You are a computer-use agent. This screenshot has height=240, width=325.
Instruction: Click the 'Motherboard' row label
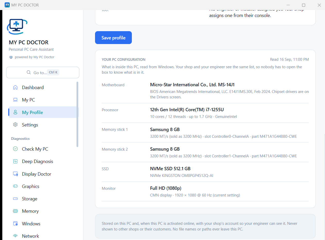[x=113, y=85]
